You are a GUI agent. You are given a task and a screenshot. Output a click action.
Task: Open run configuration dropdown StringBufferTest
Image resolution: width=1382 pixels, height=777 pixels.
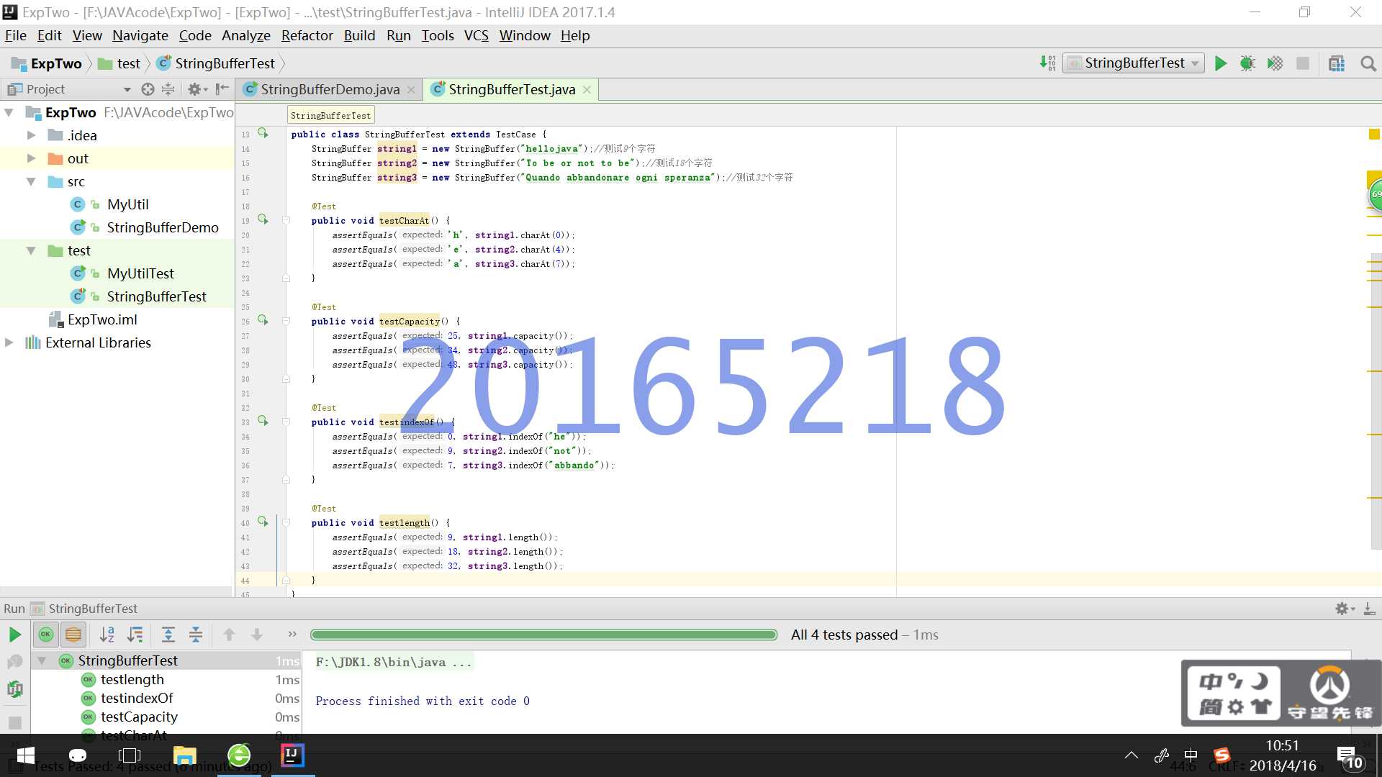(1133, 63)
